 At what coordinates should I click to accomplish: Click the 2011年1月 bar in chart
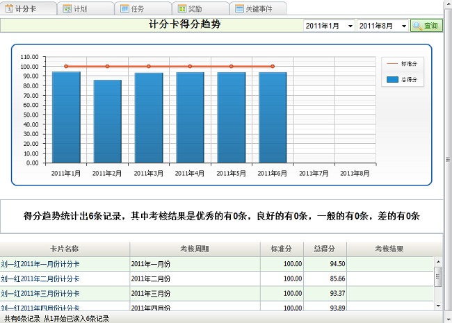[66, 117]
